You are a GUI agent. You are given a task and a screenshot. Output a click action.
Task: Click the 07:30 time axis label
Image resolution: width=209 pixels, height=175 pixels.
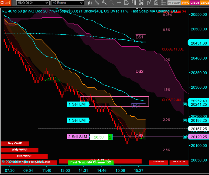[x=10, y=170]
